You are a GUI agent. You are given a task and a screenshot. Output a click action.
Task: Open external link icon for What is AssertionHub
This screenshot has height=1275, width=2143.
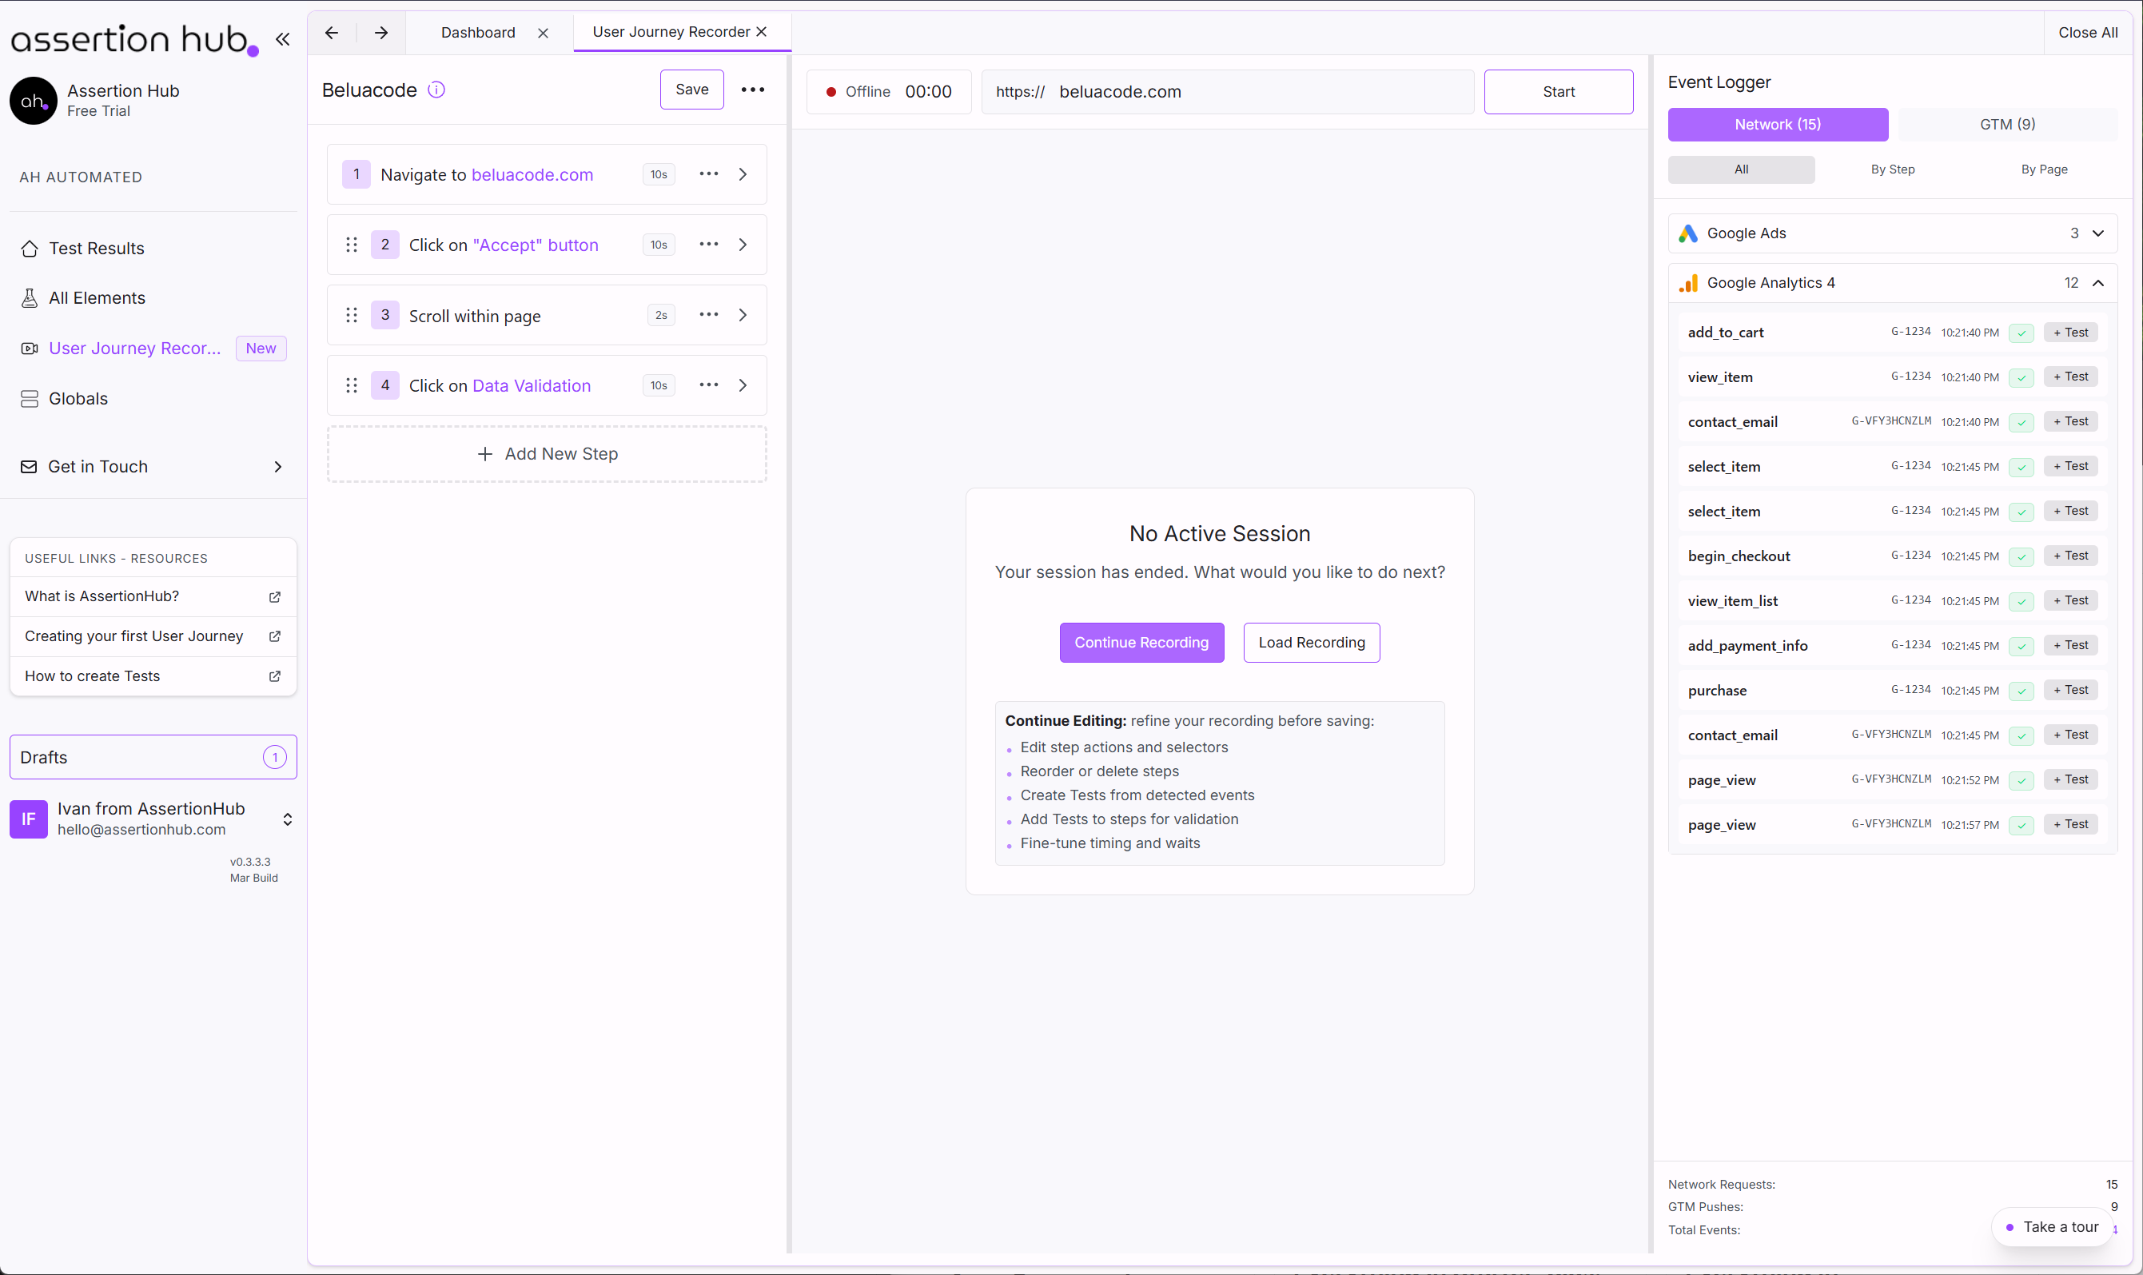click(275, 596)
